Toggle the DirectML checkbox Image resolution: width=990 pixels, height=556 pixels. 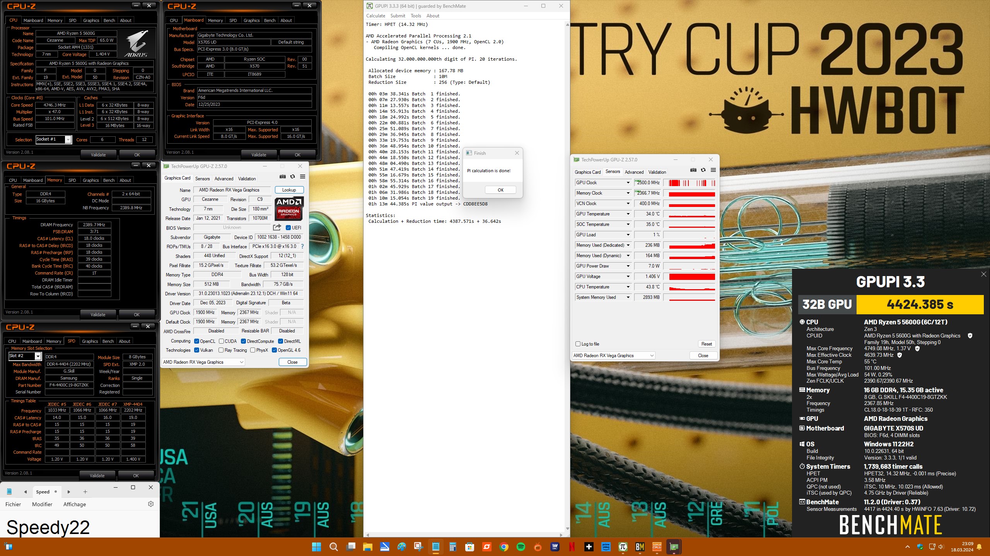tap(281, 341)
